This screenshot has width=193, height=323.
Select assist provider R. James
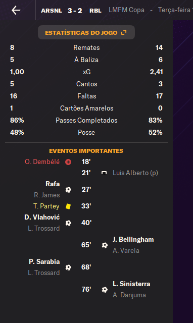47,195
